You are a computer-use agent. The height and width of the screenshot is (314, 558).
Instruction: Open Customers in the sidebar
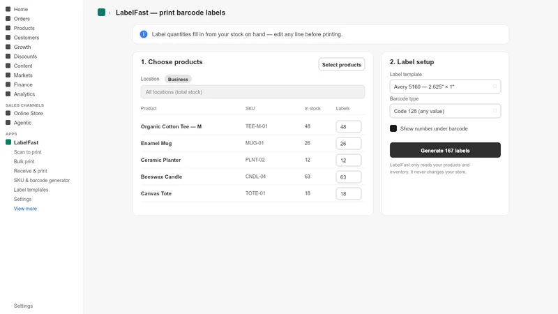click(27, 38)
